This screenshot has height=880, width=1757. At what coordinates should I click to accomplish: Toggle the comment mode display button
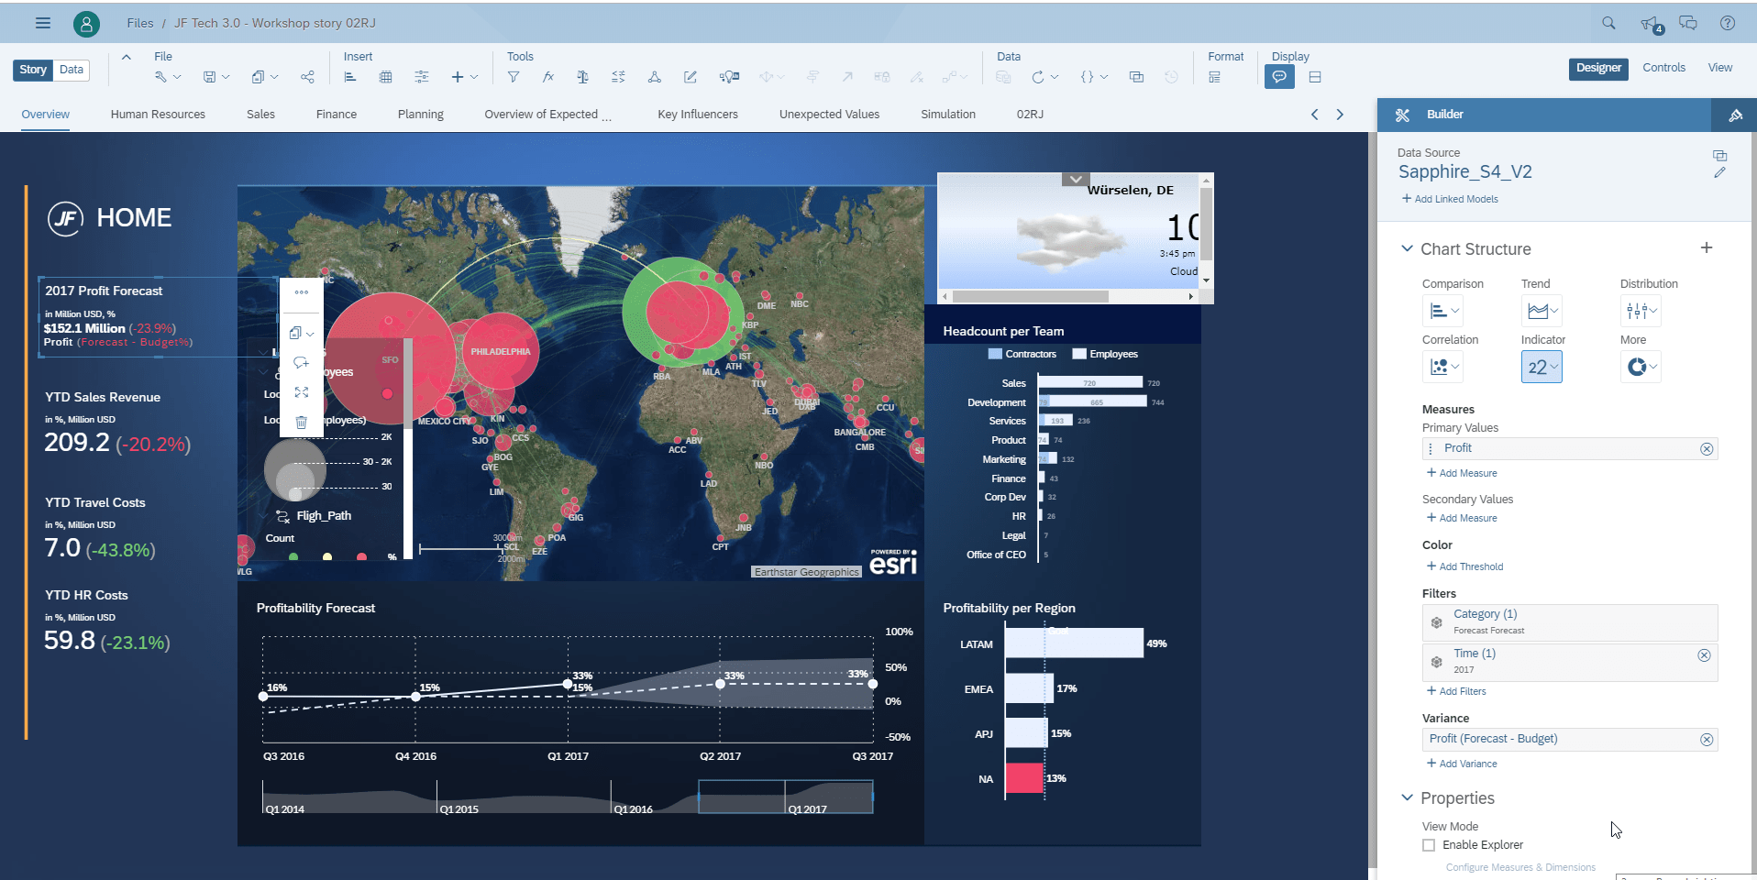point(1279,77)
